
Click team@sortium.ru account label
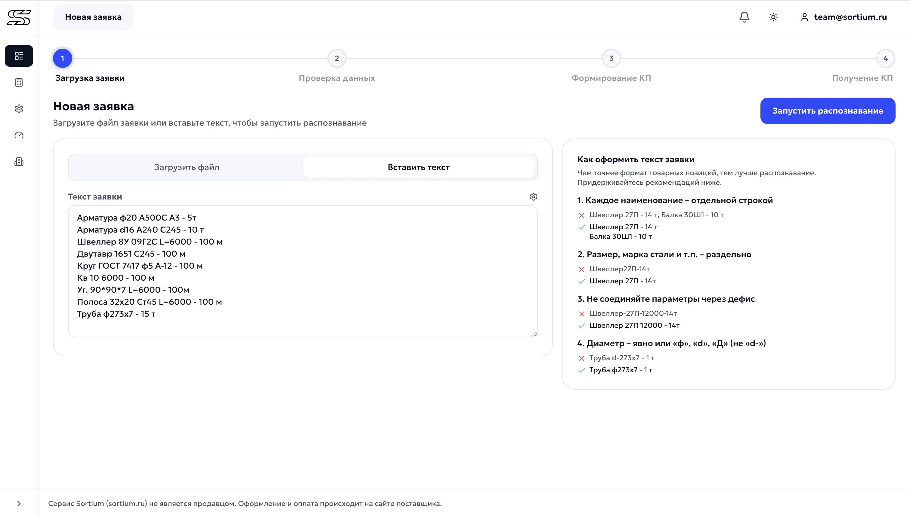click(x=850, y=17)
